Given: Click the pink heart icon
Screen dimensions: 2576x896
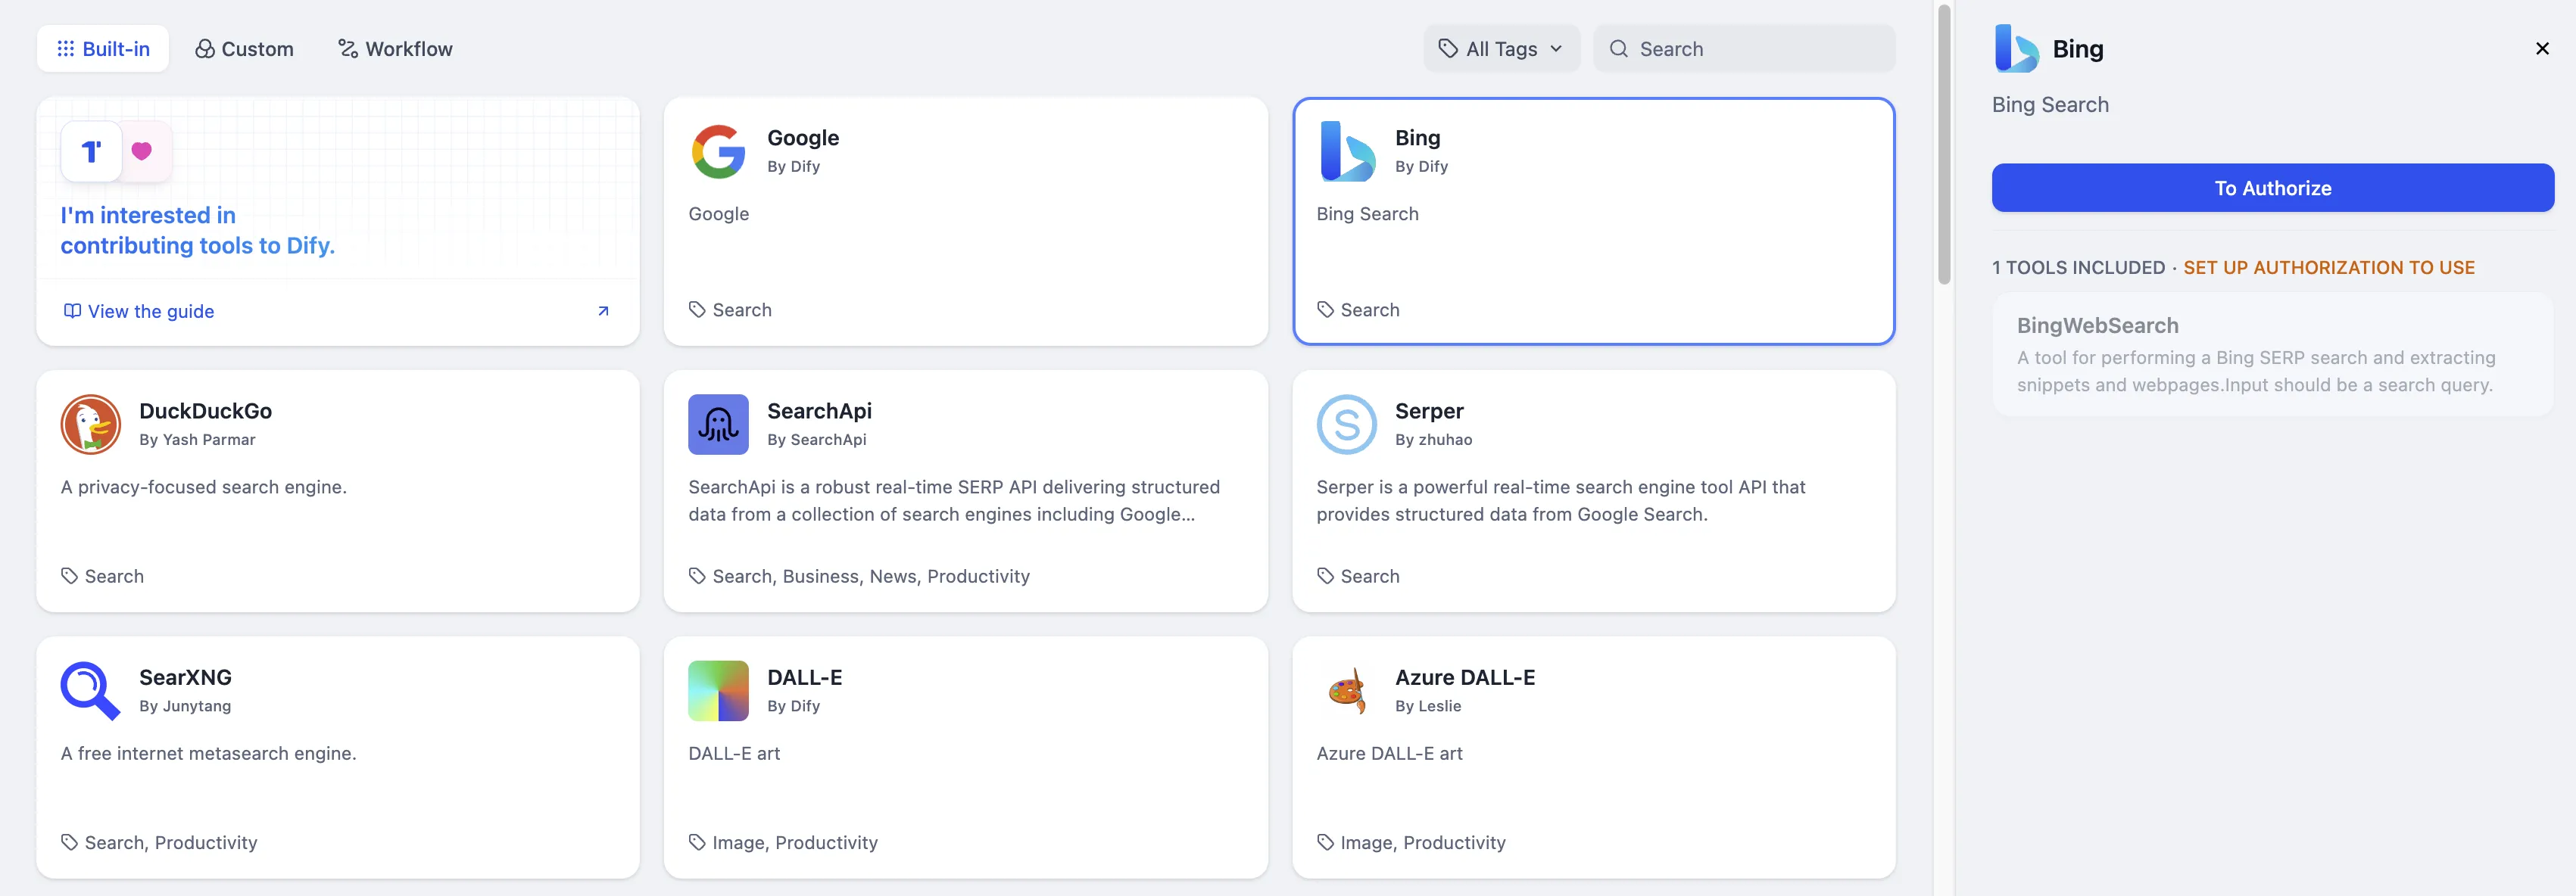Looking at the screenshot, I should point(142,151).
